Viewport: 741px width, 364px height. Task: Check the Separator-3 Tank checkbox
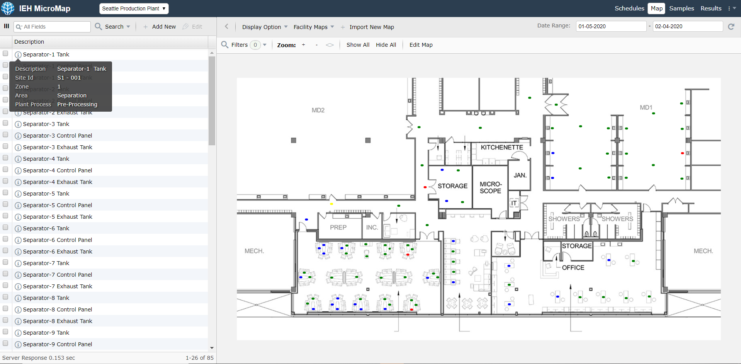pyautogui.click(x=5, y=123)
